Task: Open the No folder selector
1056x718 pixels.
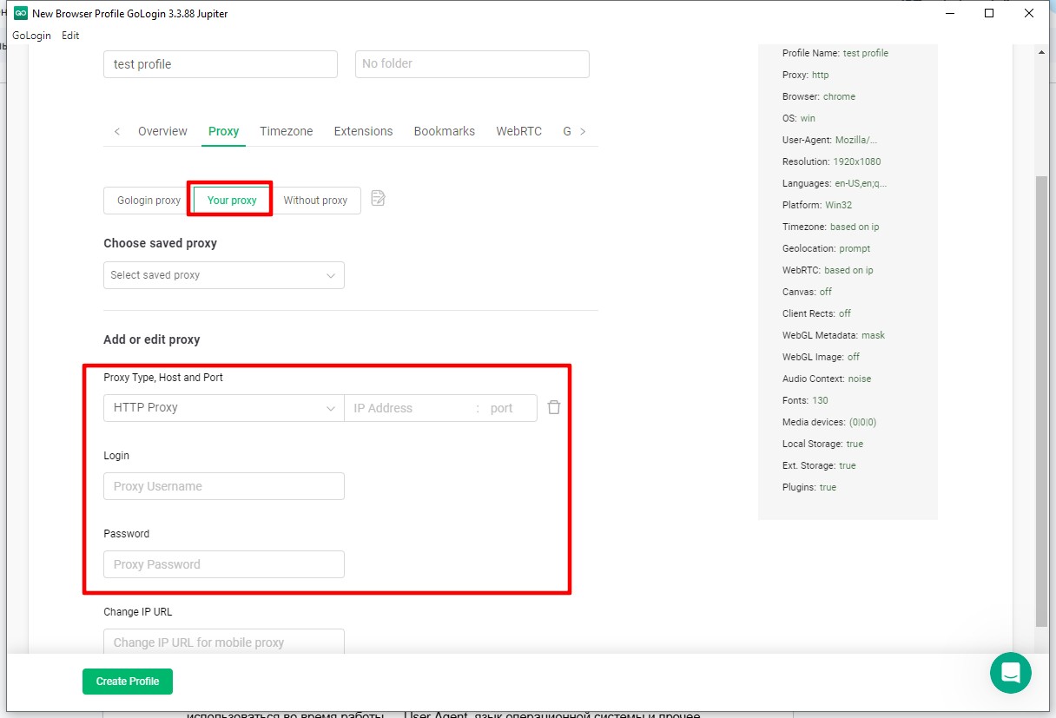Action: (472, 64)
